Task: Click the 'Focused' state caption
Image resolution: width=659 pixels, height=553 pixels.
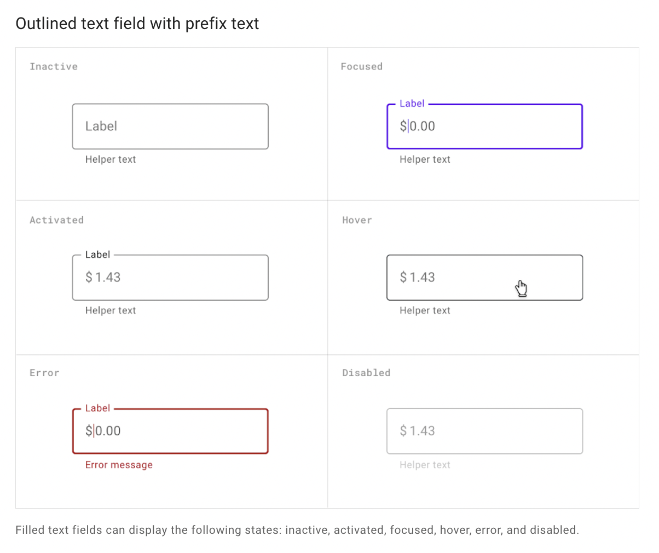Action: tap(361, 67)
